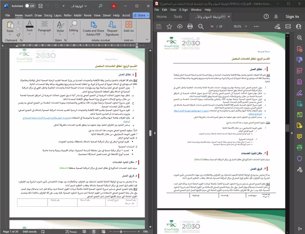This screenshot has height=234, width=305.
Task: Open the ellipsis more-tools menu in Acrobat
Action: click(257, 27)
